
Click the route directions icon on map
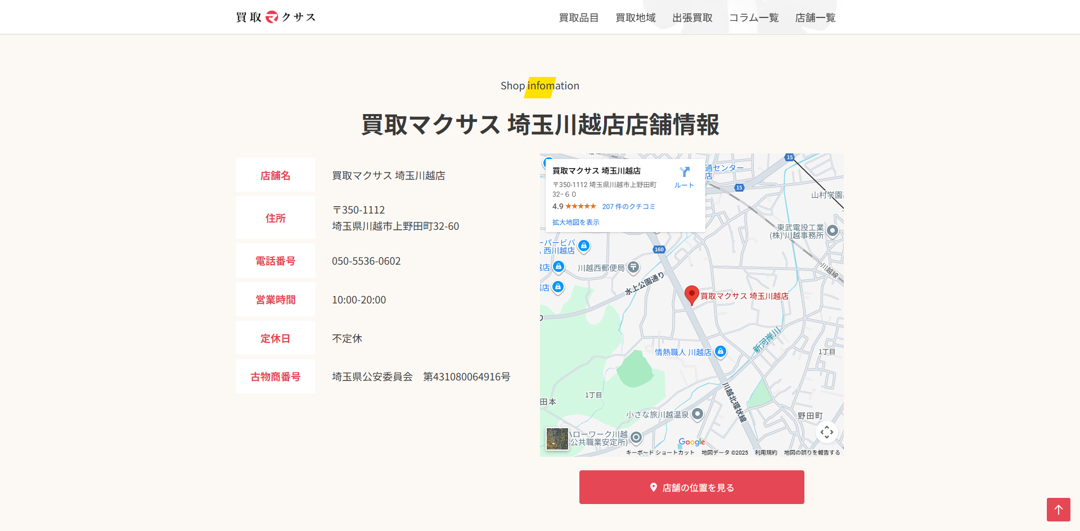point(684,173)
